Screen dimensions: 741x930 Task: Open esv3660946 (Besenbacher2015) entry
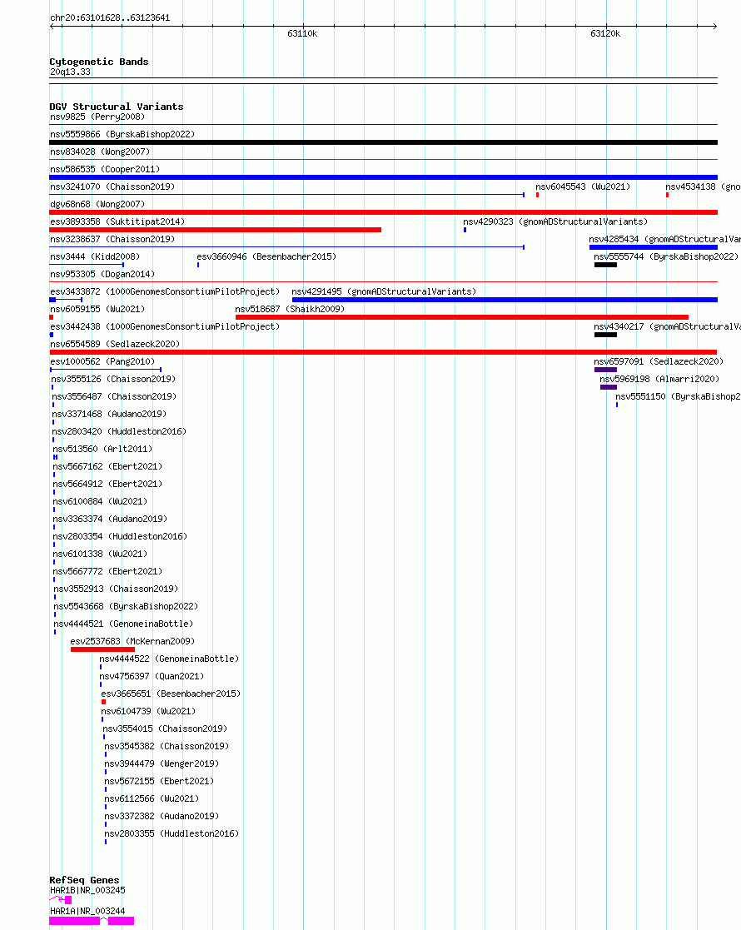tap(266, 256)
